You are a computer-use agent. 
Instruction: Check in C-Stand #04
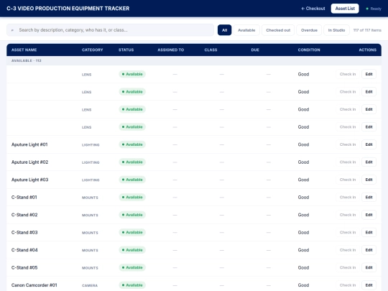[348, 250]
